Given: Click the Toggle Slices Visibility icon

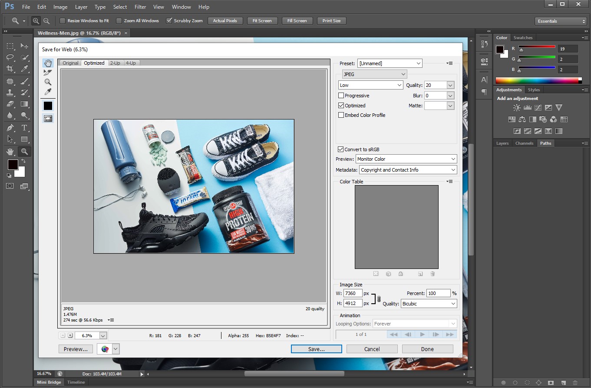Looking at the screenshot, I should click(48, 118).
